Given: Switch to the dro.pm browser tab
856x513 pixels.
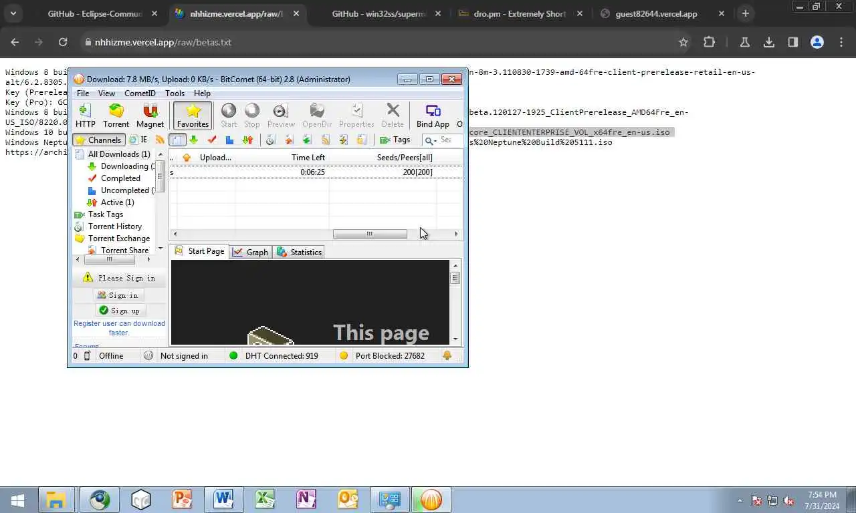Looking at the screenshot, I should click(x=520, y=13).
